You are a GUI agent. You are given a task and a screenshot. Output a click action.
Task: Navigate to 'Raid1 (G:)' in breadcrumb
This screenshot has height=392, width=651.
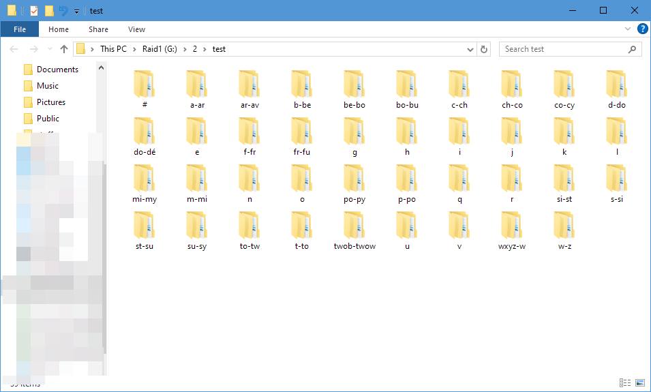[160, 49]
